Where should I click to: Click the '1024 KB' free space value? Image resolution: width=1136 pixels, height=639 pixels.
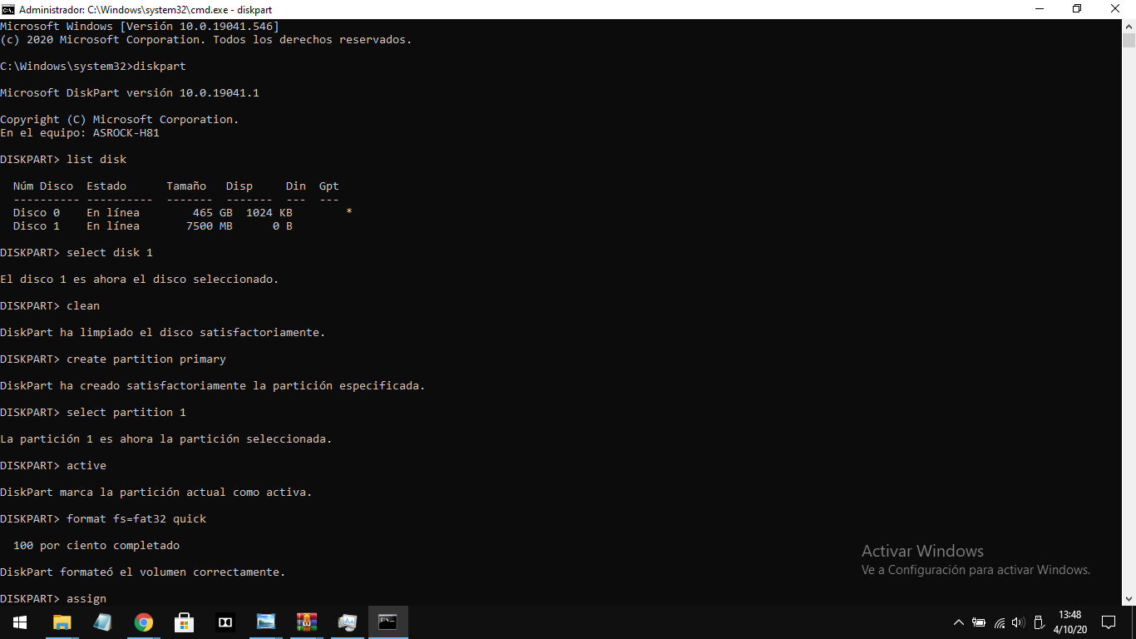pyautogui.click(x=269, y=212)
